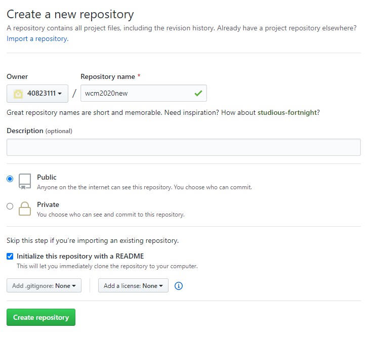Click the Public option label

tap(47, 177)
